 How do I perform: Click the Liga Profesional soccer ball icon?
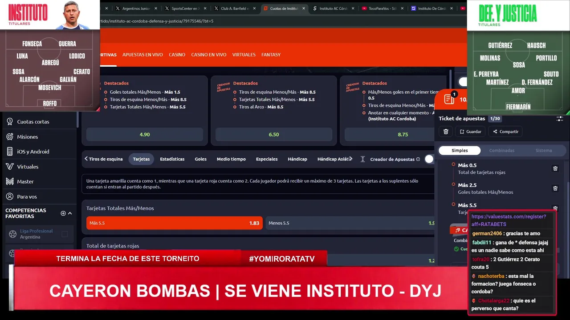click(x=12, y=234)
